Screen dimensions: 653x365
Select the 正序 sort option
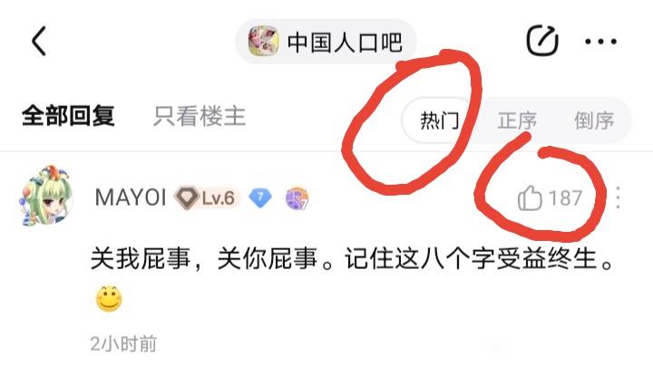[517, 120]
